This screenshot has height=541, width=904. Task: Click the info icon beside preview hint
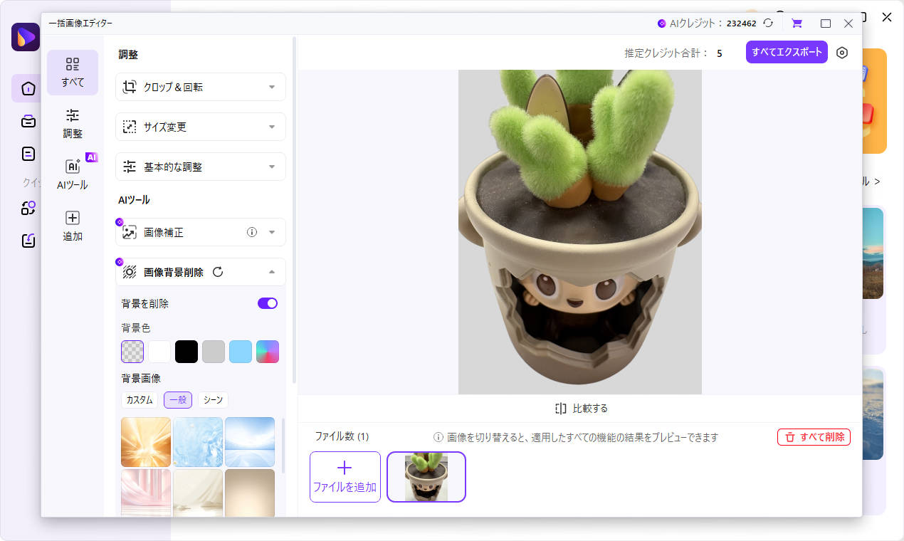(x=438, y=437)
